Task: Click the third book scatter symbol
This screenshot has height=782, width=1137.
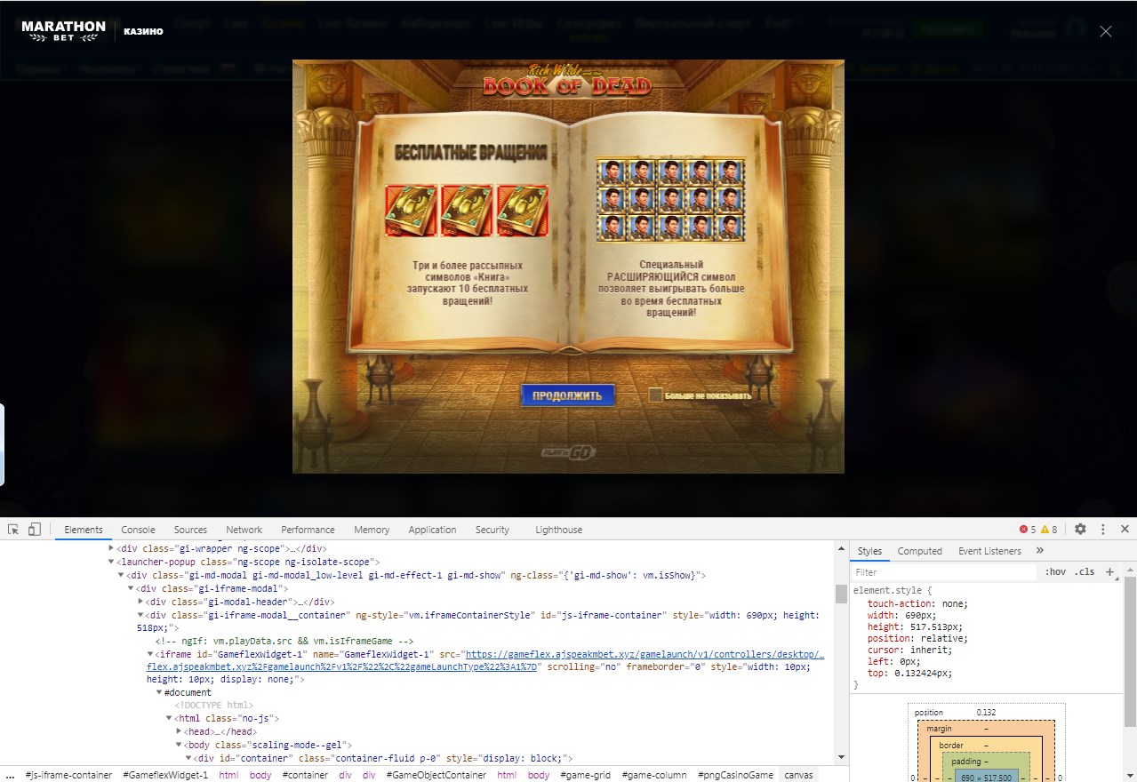Action: (522, 211)
